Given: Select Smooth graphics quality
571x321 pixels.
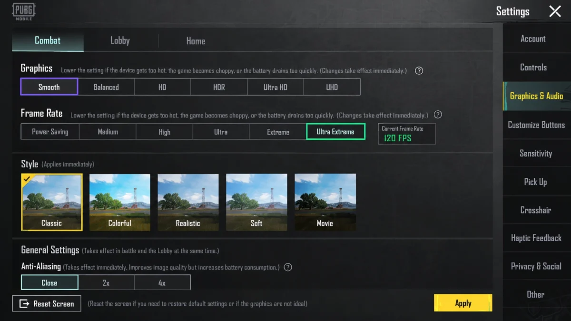Looking at the screenshot, I should point(49,87).
